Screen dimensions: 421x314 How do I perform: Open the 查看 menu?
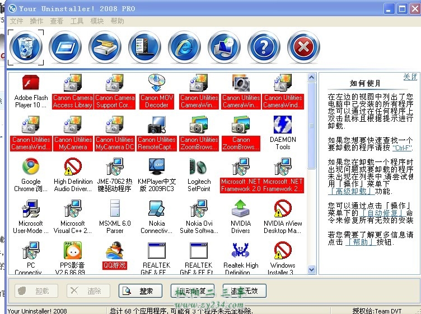coord(57,21)
